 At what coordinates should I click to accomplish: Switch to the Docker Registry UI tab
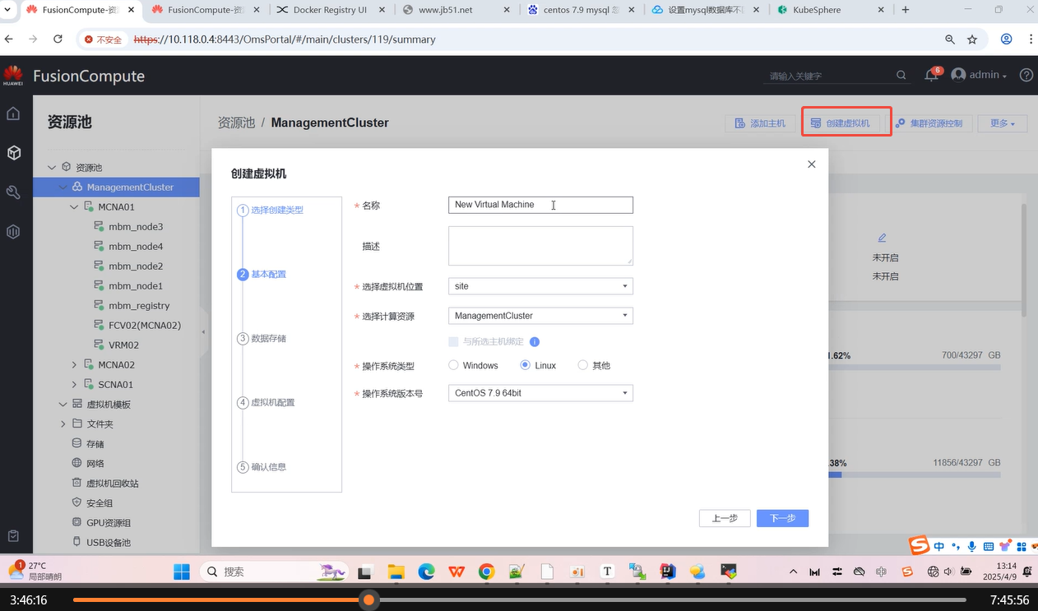pos(329,10)
